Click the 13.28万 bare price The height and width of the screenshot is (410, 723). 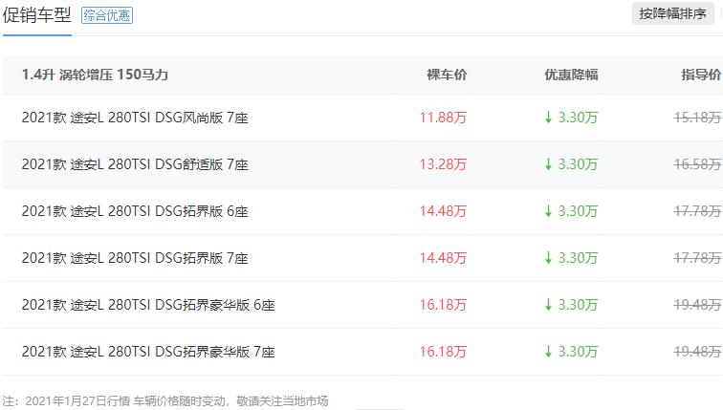[x=443, y=164]
